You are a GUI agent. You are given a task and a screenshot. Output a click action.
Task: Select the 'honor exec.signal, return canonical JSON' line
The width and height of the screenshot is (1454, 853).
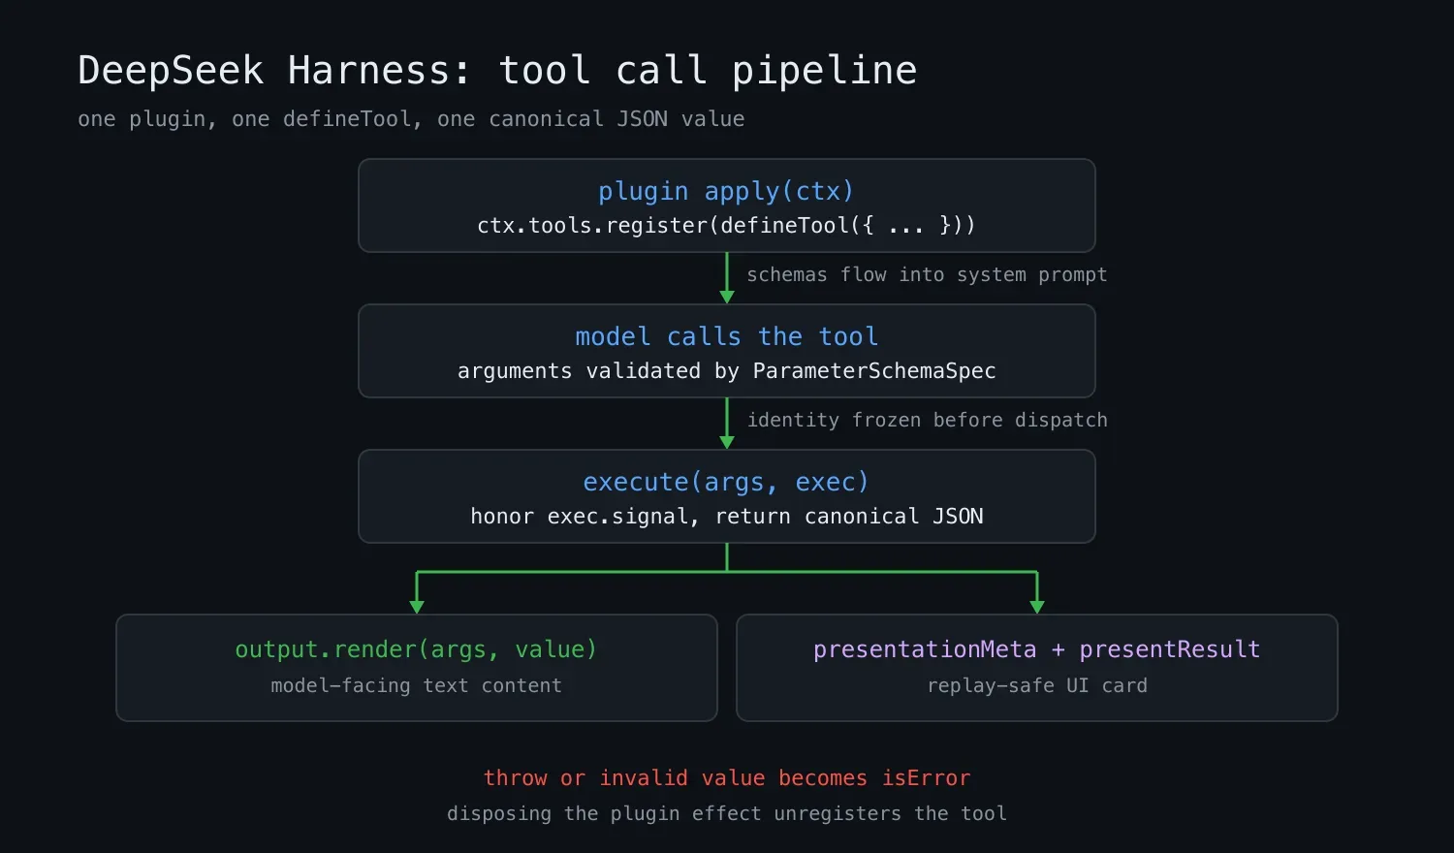(x=726, y=517)
